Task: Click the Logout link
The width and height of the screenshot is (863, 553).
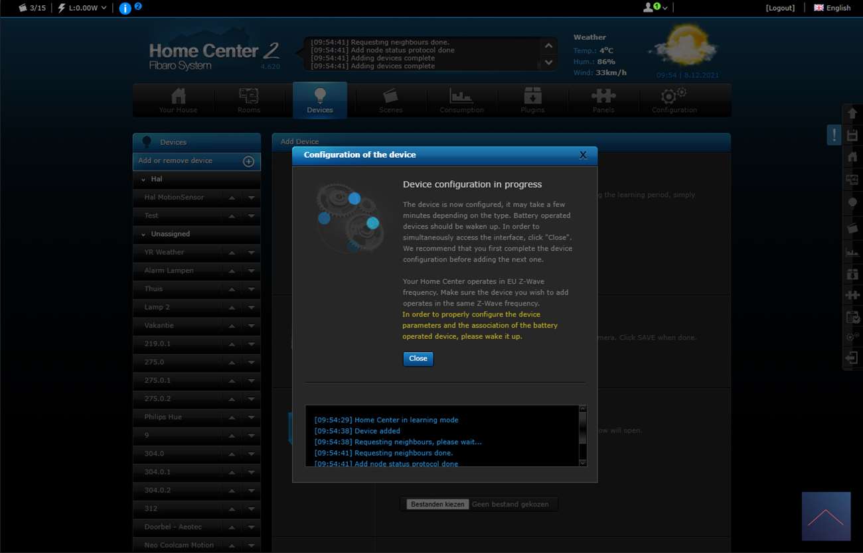Action: click(780, 8)
